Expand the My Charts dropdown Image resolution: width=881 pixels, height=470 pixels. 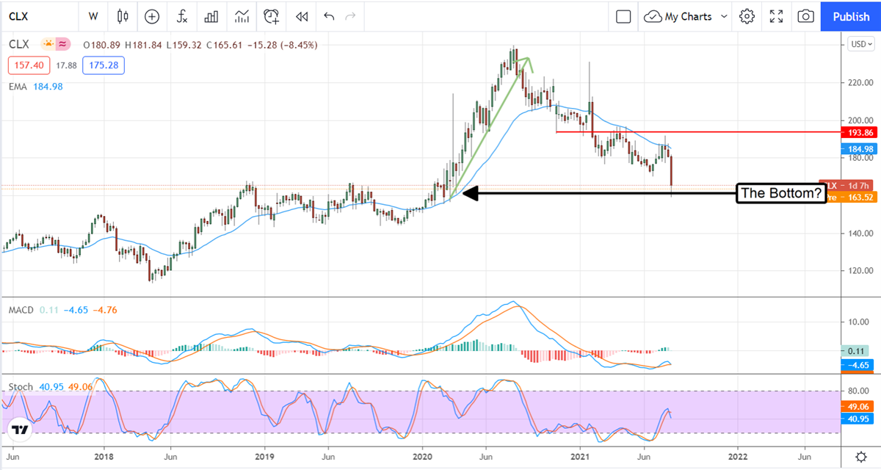point(686,16)
